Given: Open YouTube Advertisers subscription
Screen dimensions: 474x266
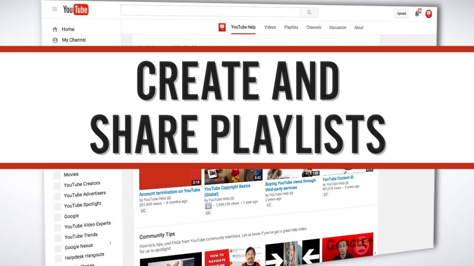Looking at the screenshot, I should tap(85, 194).
